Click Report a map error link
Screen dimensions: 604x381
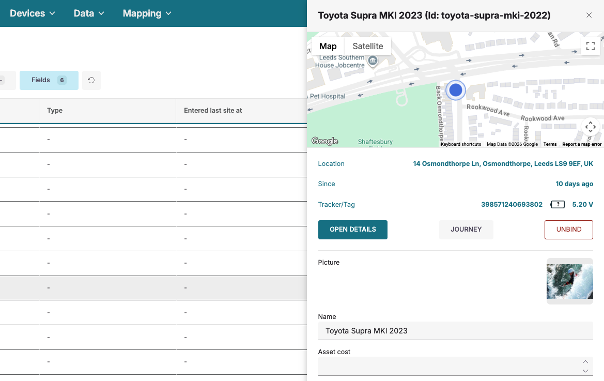(x=582, y=144)
